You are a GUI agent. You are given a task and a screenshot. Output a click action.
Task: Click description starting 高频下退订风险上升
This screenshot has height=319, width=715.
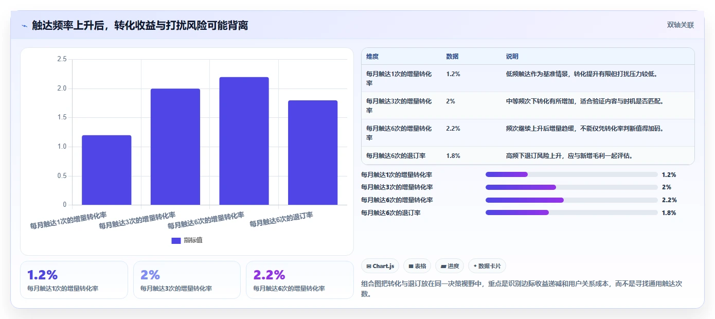click(569, 156)
